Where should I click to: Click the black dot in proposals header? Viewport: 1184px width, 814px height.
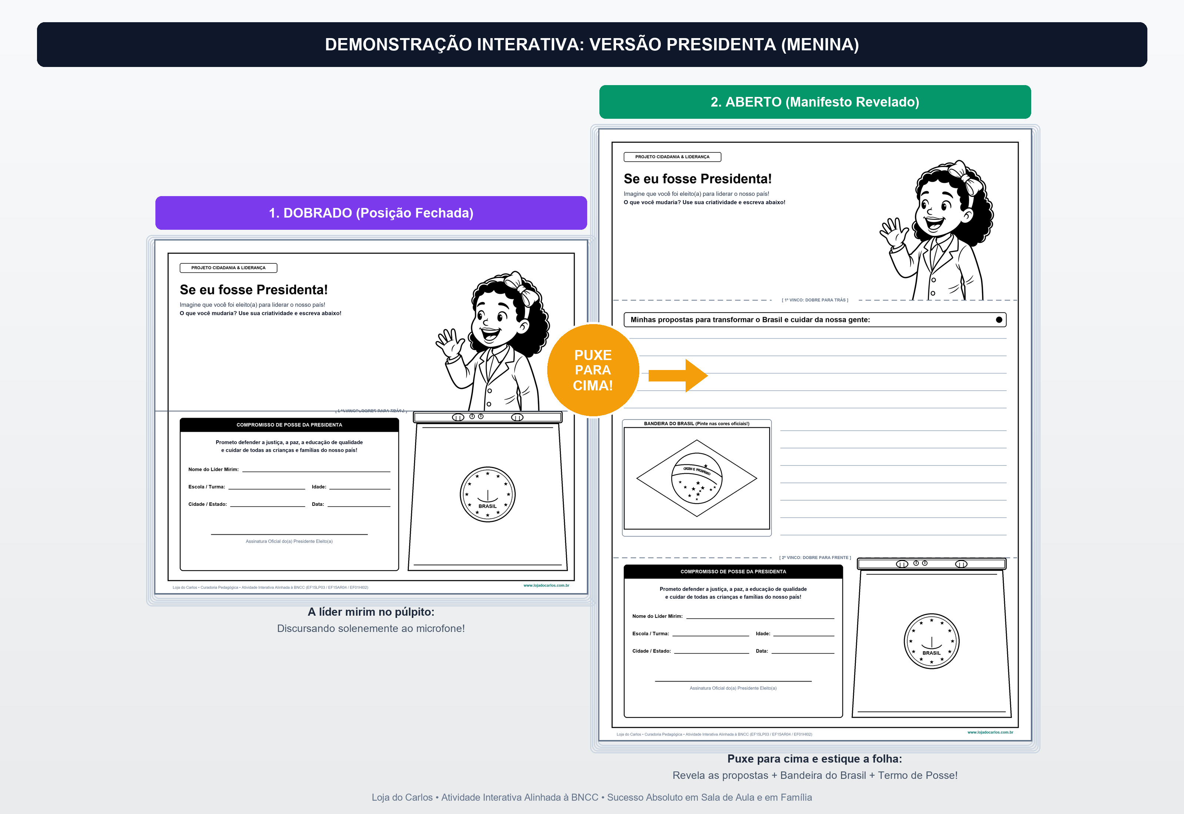(x=999, y=320)
